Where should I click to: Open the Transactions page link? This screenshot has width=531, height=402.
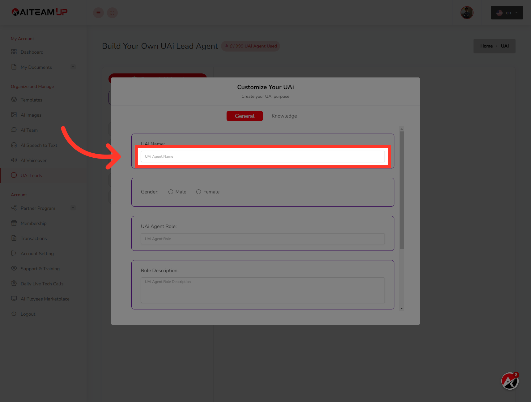(34, 238)
